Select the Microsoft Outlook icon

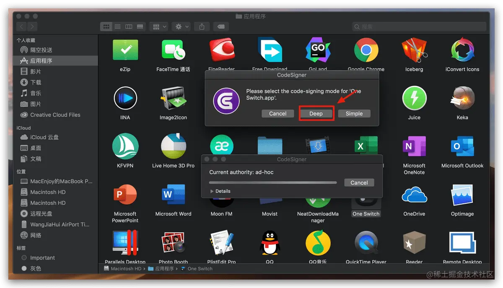(462, 147)
